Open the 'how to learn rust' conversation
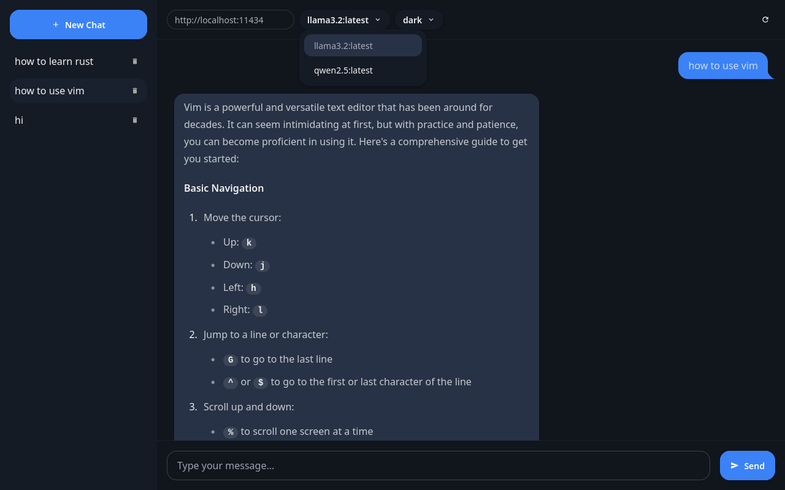This screenshot has width=785, height=490. pyautogui.click(x=54, y=61)
